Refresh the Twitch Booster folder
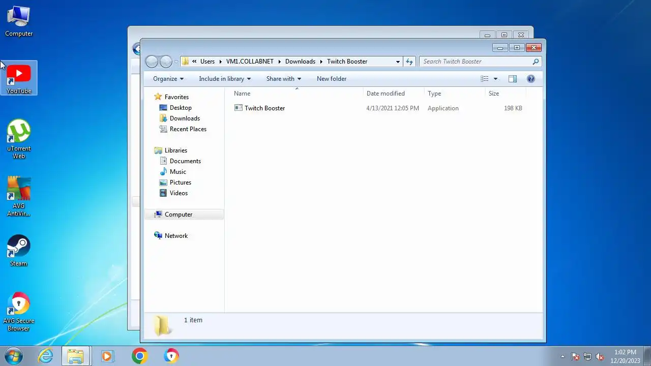 [x=409, y=62]
